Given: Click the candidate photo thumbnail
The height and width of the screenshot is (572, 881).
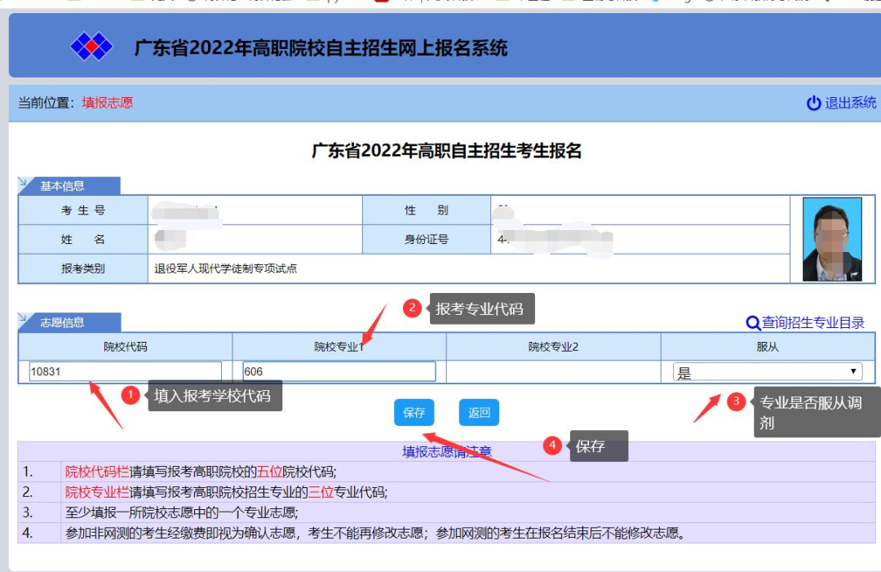Looking at the screenshot, I should coord(832,239).
